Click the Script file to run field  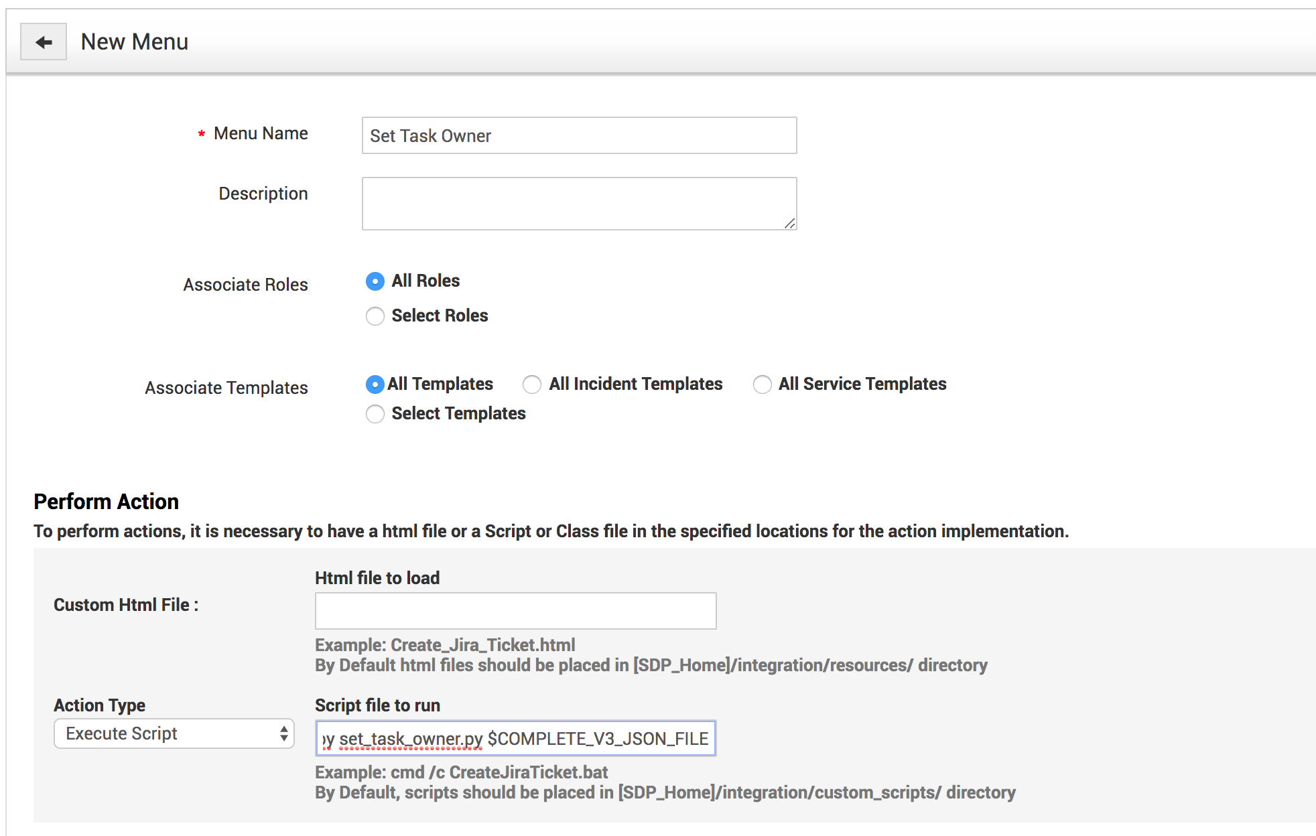pyautogui.click(x=515, y=739)
